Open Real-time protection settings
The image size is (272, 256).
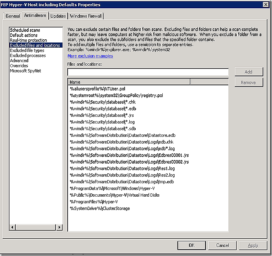(28, 40)
